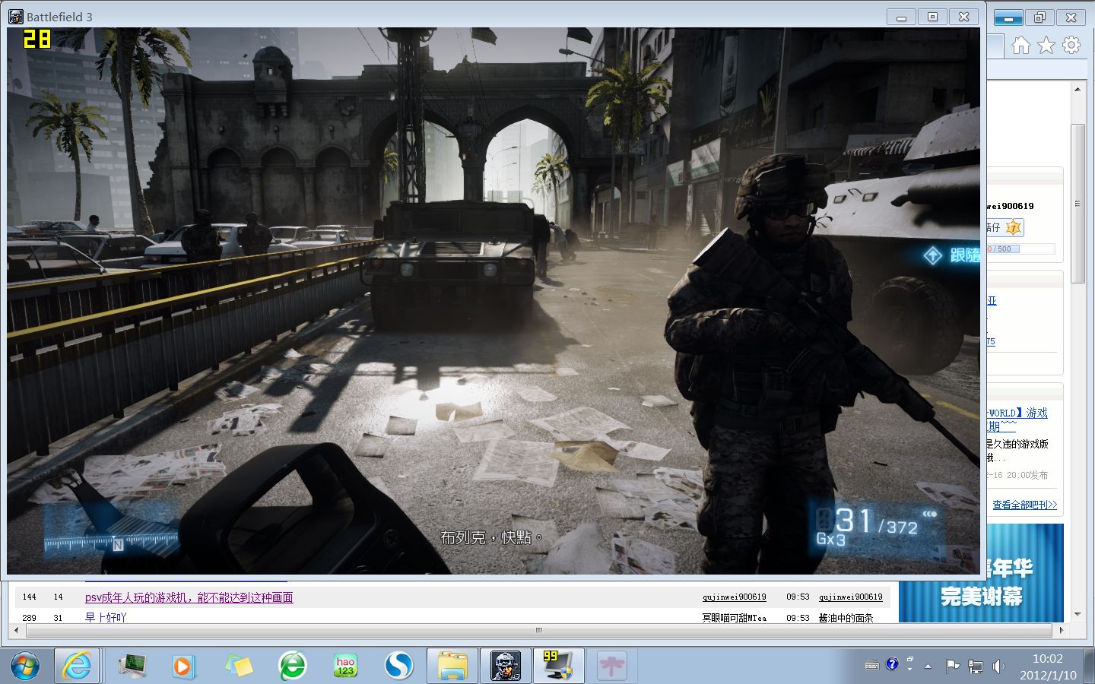This screenshot has width=1095, height=684.
Task: Click the IE horizontal scrollbar left arrow
Action: pos(17,630)
